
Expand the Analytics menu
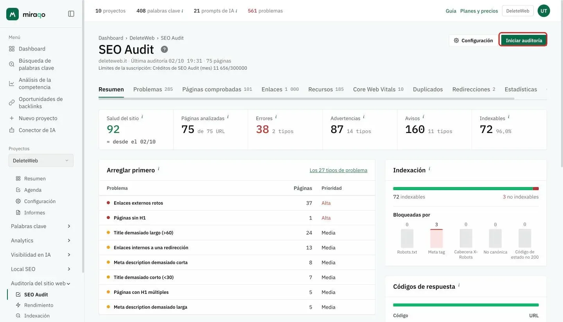pyautogui.click(x=41, y=241)
